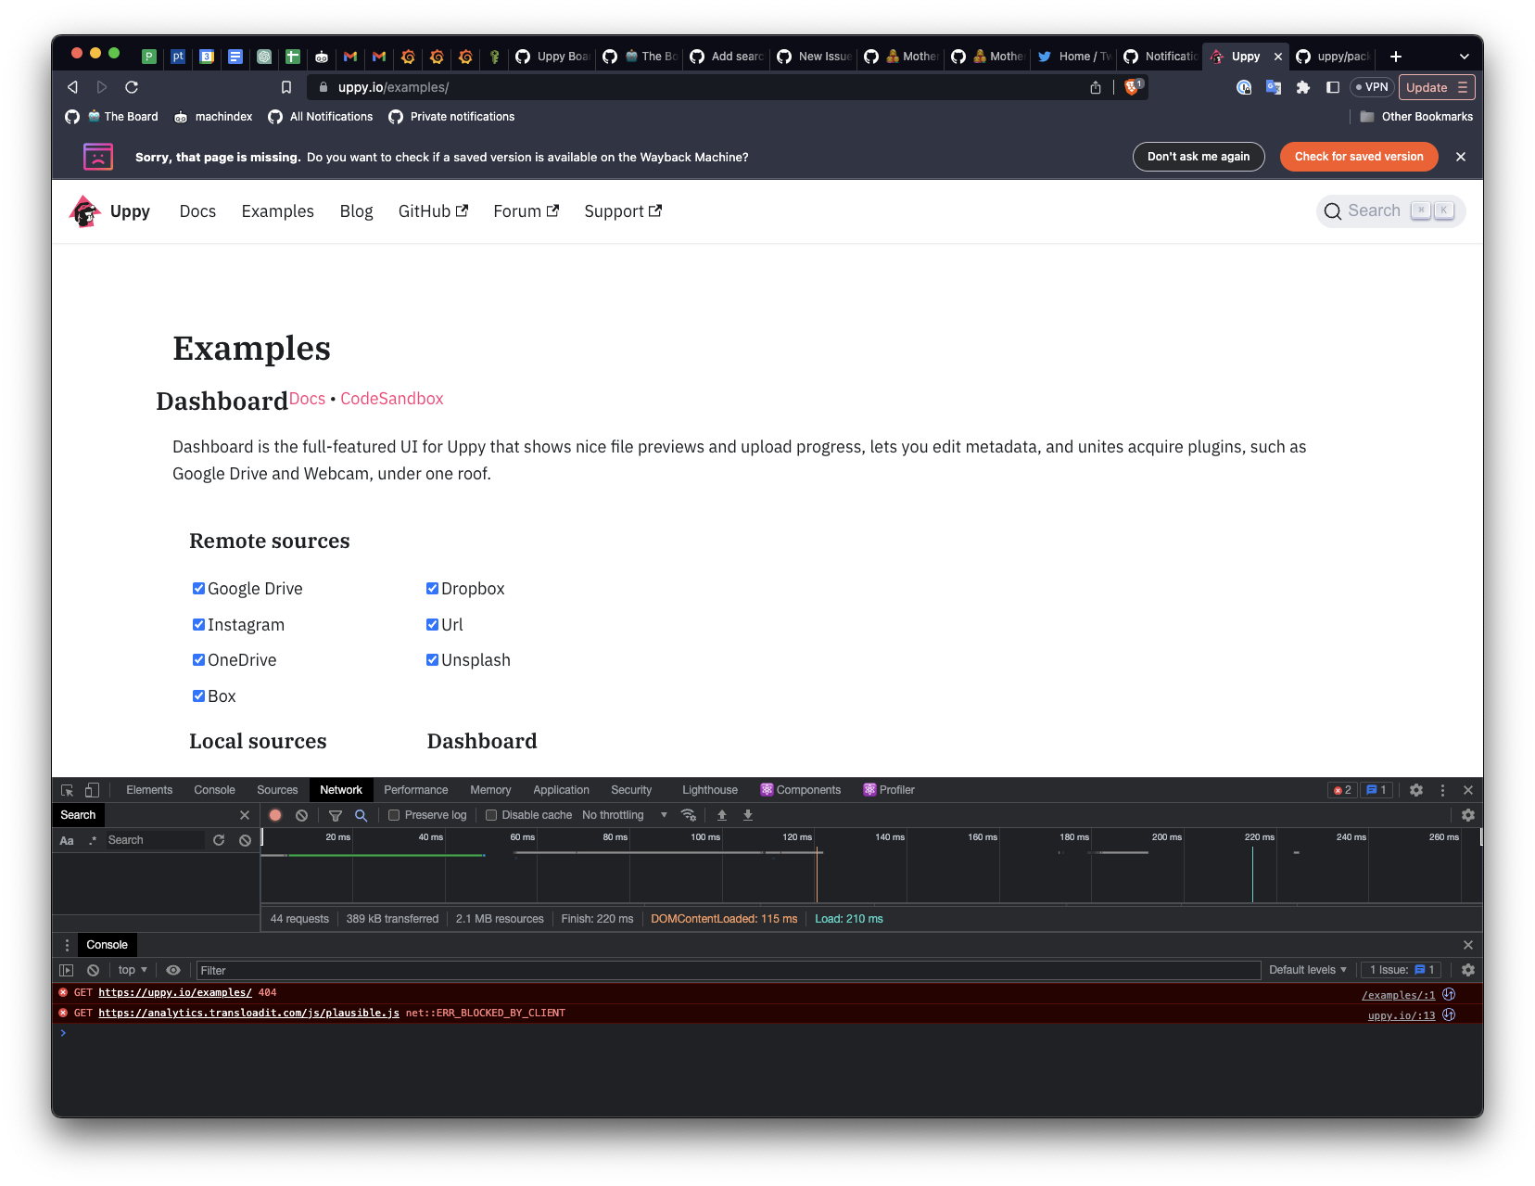Image resolution: width=1535 pixels, height=1186 pixels.
Task: Toggle the device toolbar emulation icon
Action: coord(90,790)
